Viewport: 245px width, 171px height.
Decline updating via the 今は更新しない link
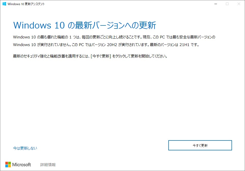pos(25,148)
